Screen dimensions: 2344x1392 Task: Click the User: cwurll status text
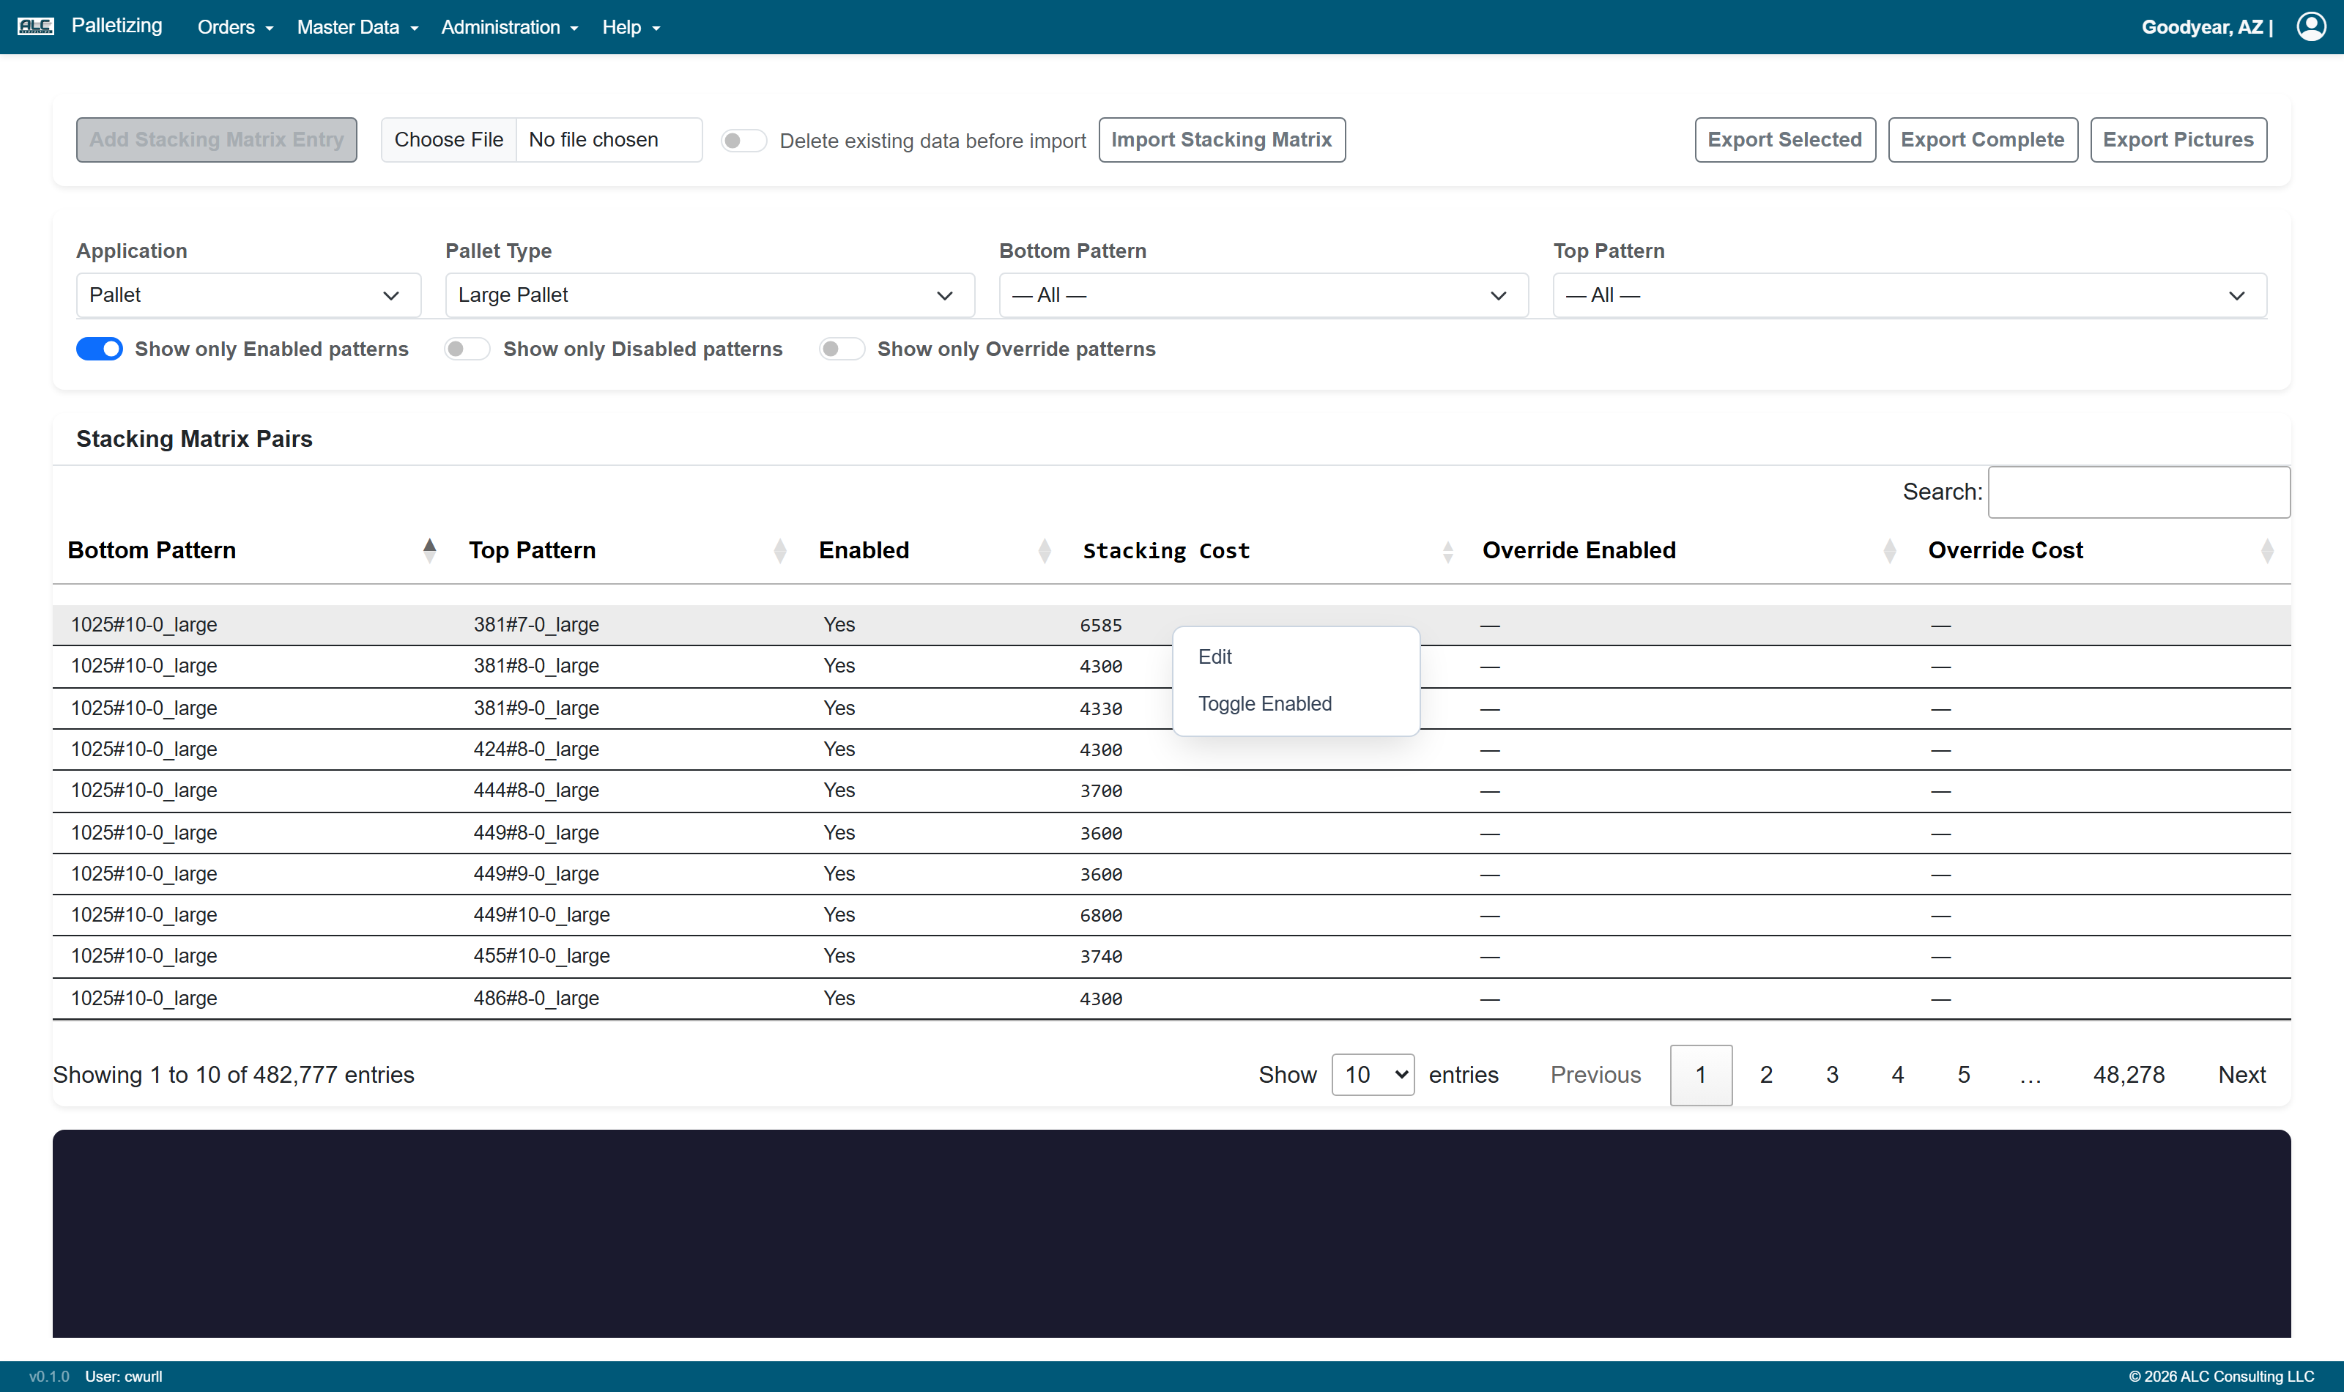coord(124,1376)
